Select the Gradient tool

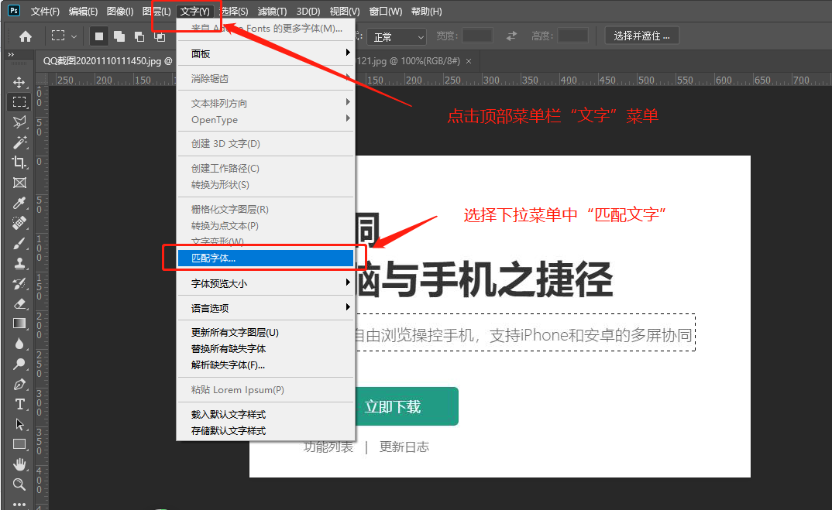coord(19,323)
